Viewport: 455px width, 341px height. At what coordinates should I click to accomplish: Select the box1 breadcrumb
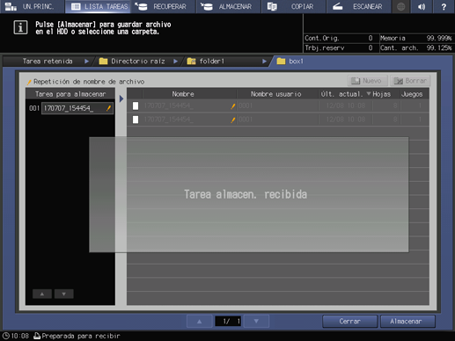290,62
